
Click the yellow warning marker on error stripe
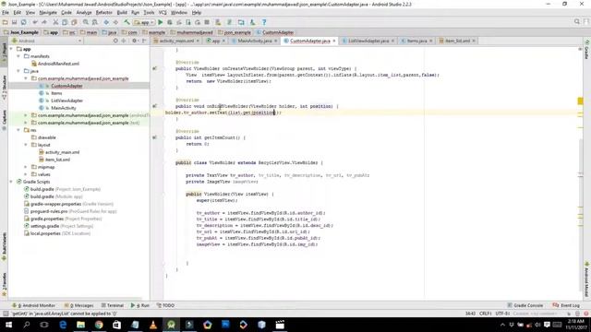pos(580,101)
